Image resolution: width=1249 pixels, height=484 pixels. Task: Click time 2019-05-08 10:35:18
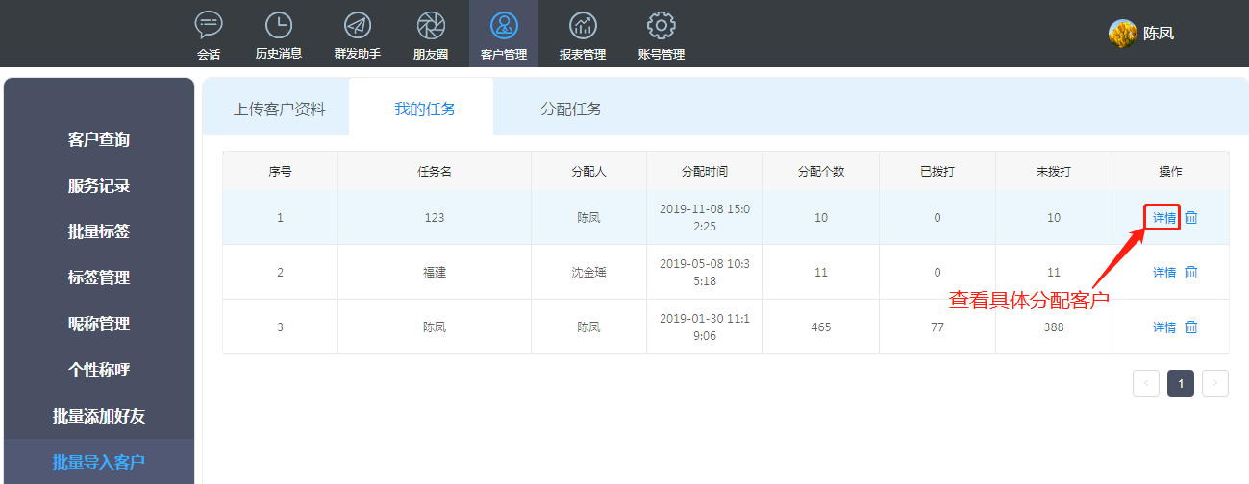705,273
